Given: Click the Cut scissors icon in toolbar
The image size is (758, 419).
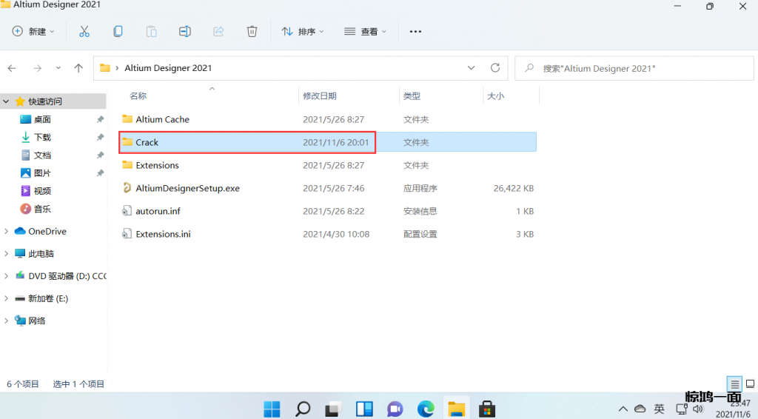Looking at the screenshot, I should 84,31.
